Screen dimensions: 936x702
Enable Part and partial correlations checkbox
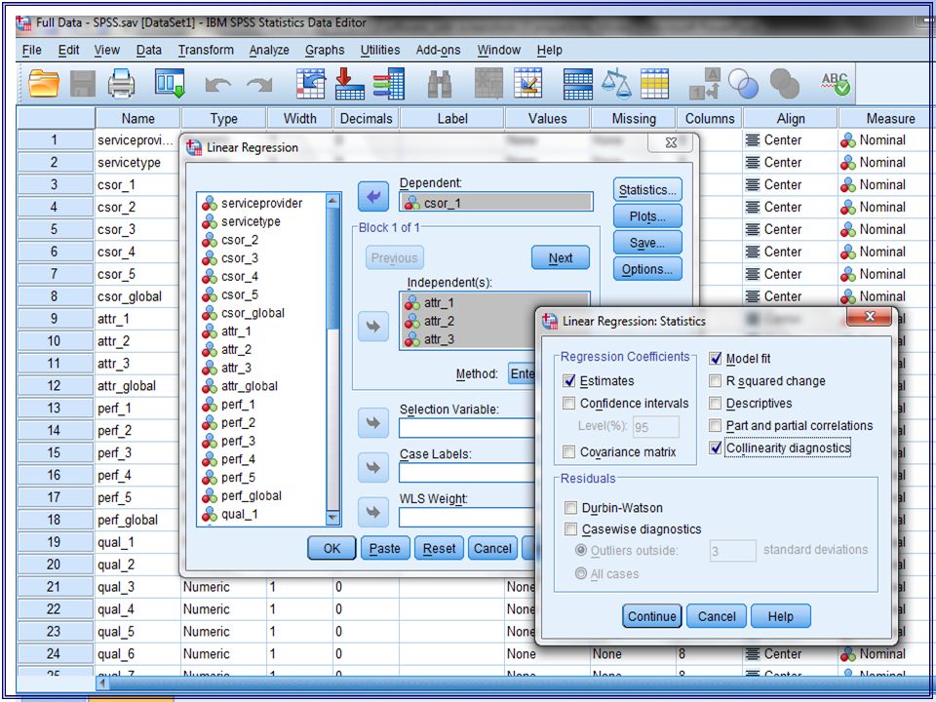(715, 426)
